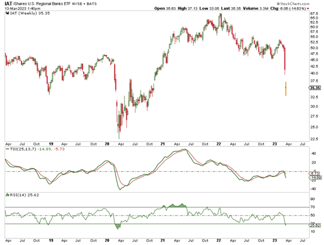
Task: Click the red down arrow beside Chg
Action: click(308, 9)
